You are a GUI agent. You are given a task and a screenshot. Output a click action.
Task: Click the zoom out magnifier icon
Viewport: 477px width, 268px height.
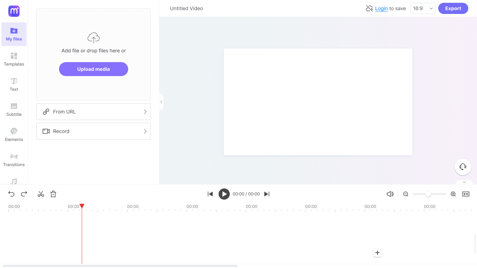point(406,194)
